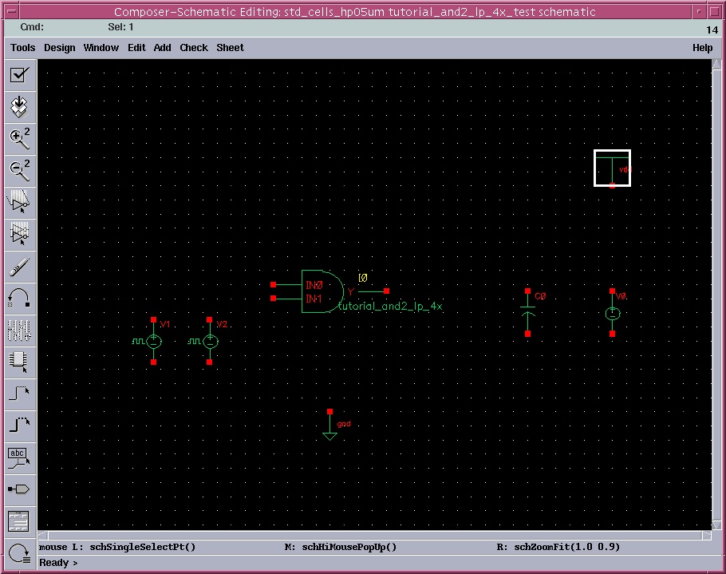Screen dimensions: 726x574
Task: Open the Design menu
Action: click(x=59, y=48)
